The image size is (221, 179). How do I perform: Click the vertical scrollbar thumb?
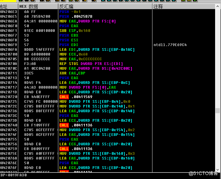click(x=217, y=110)
